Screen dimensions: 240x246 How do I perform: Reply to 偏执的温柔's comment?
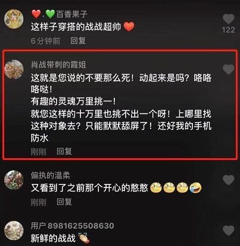64,202
